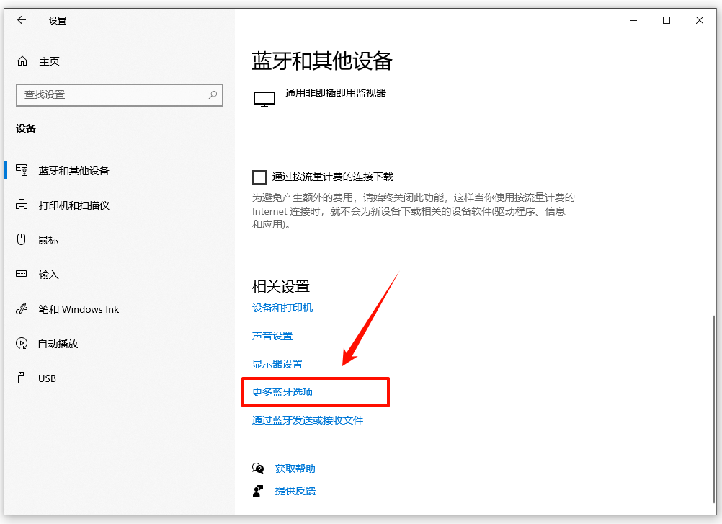This screenshot has height=524, width=722.
Task: Click the mouse icon next to 鼠标
Action: tap(22, 240)
